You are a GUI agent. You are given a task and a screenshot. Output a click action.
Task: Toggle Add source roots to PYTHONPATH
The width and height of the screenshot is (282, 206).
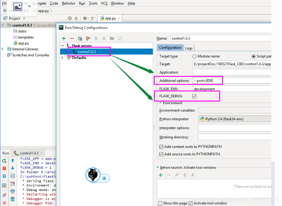161,154
